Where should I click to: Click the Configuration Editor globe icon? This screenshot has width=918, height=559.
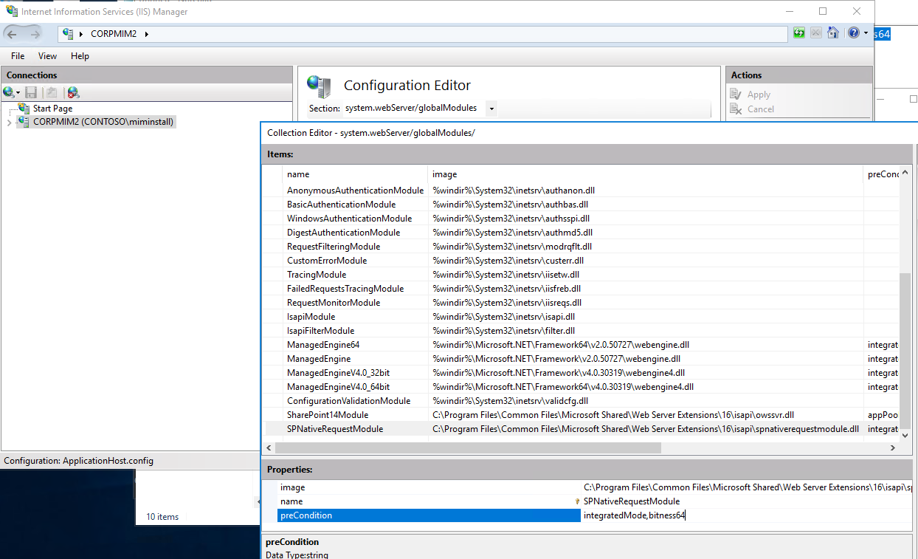point(320,86)
